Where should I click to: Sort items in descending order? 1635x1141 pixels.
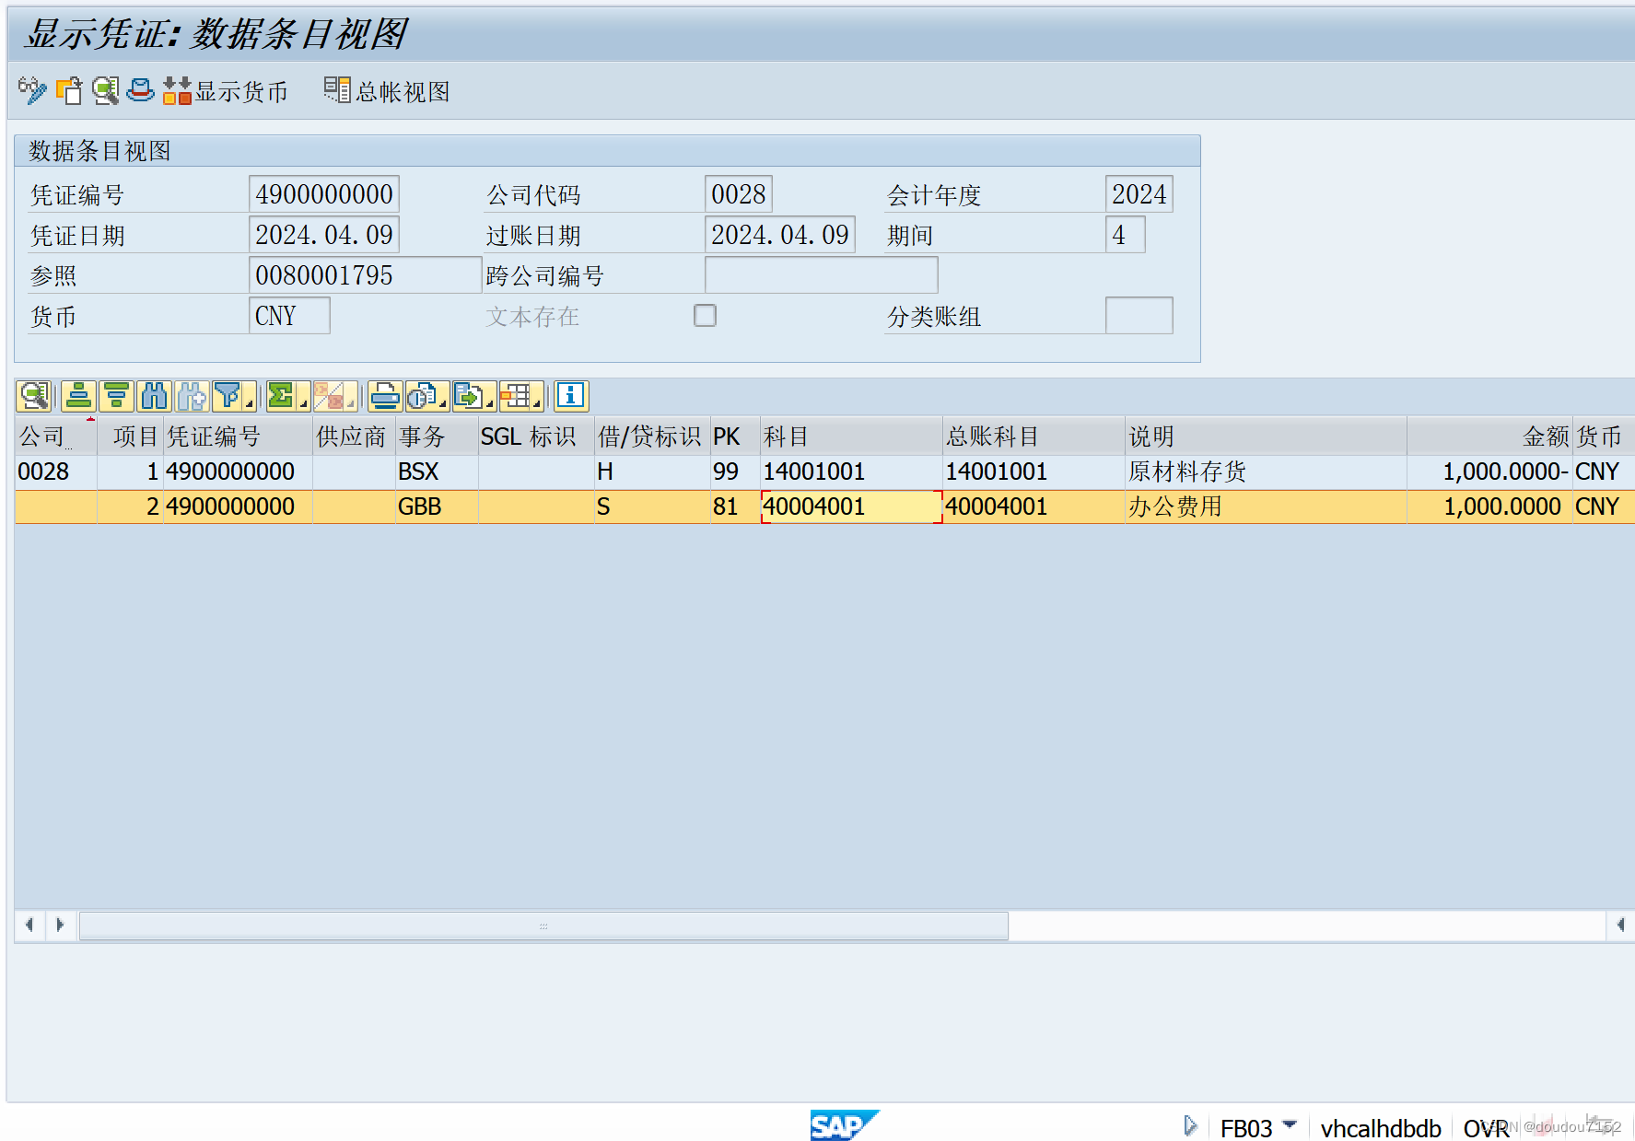116,396
